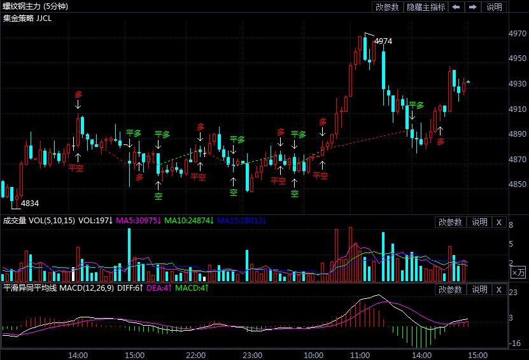Click the left arrow navigation button
This screenshot has height=360, width=529.
pos(456,7)
